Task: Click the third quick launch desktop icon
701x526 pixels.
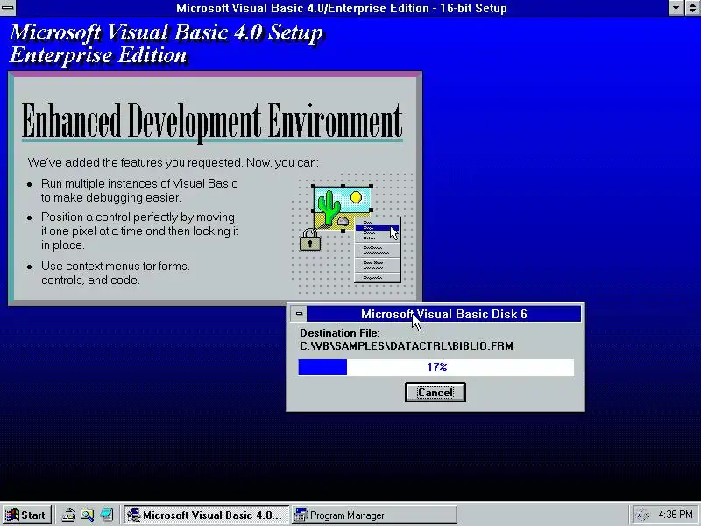Action: tap(106, 515)
